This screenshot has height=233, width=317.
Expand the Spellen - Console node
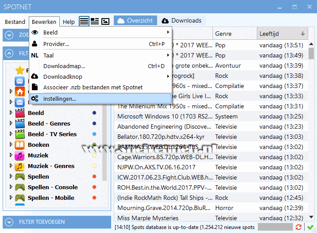(11, 187)
